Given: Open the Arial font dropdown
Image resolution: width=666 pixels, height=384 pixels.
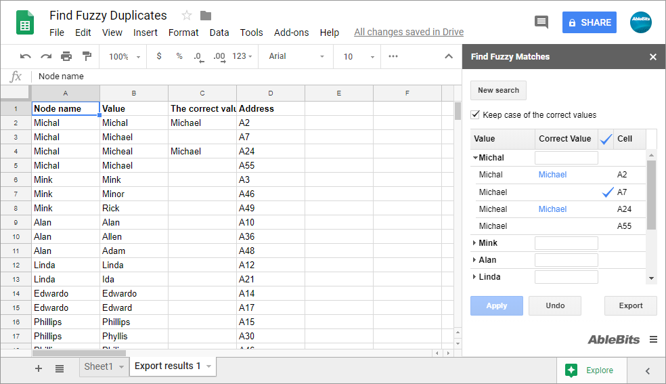Looking at the screenshot, I should tap(296, 56).
